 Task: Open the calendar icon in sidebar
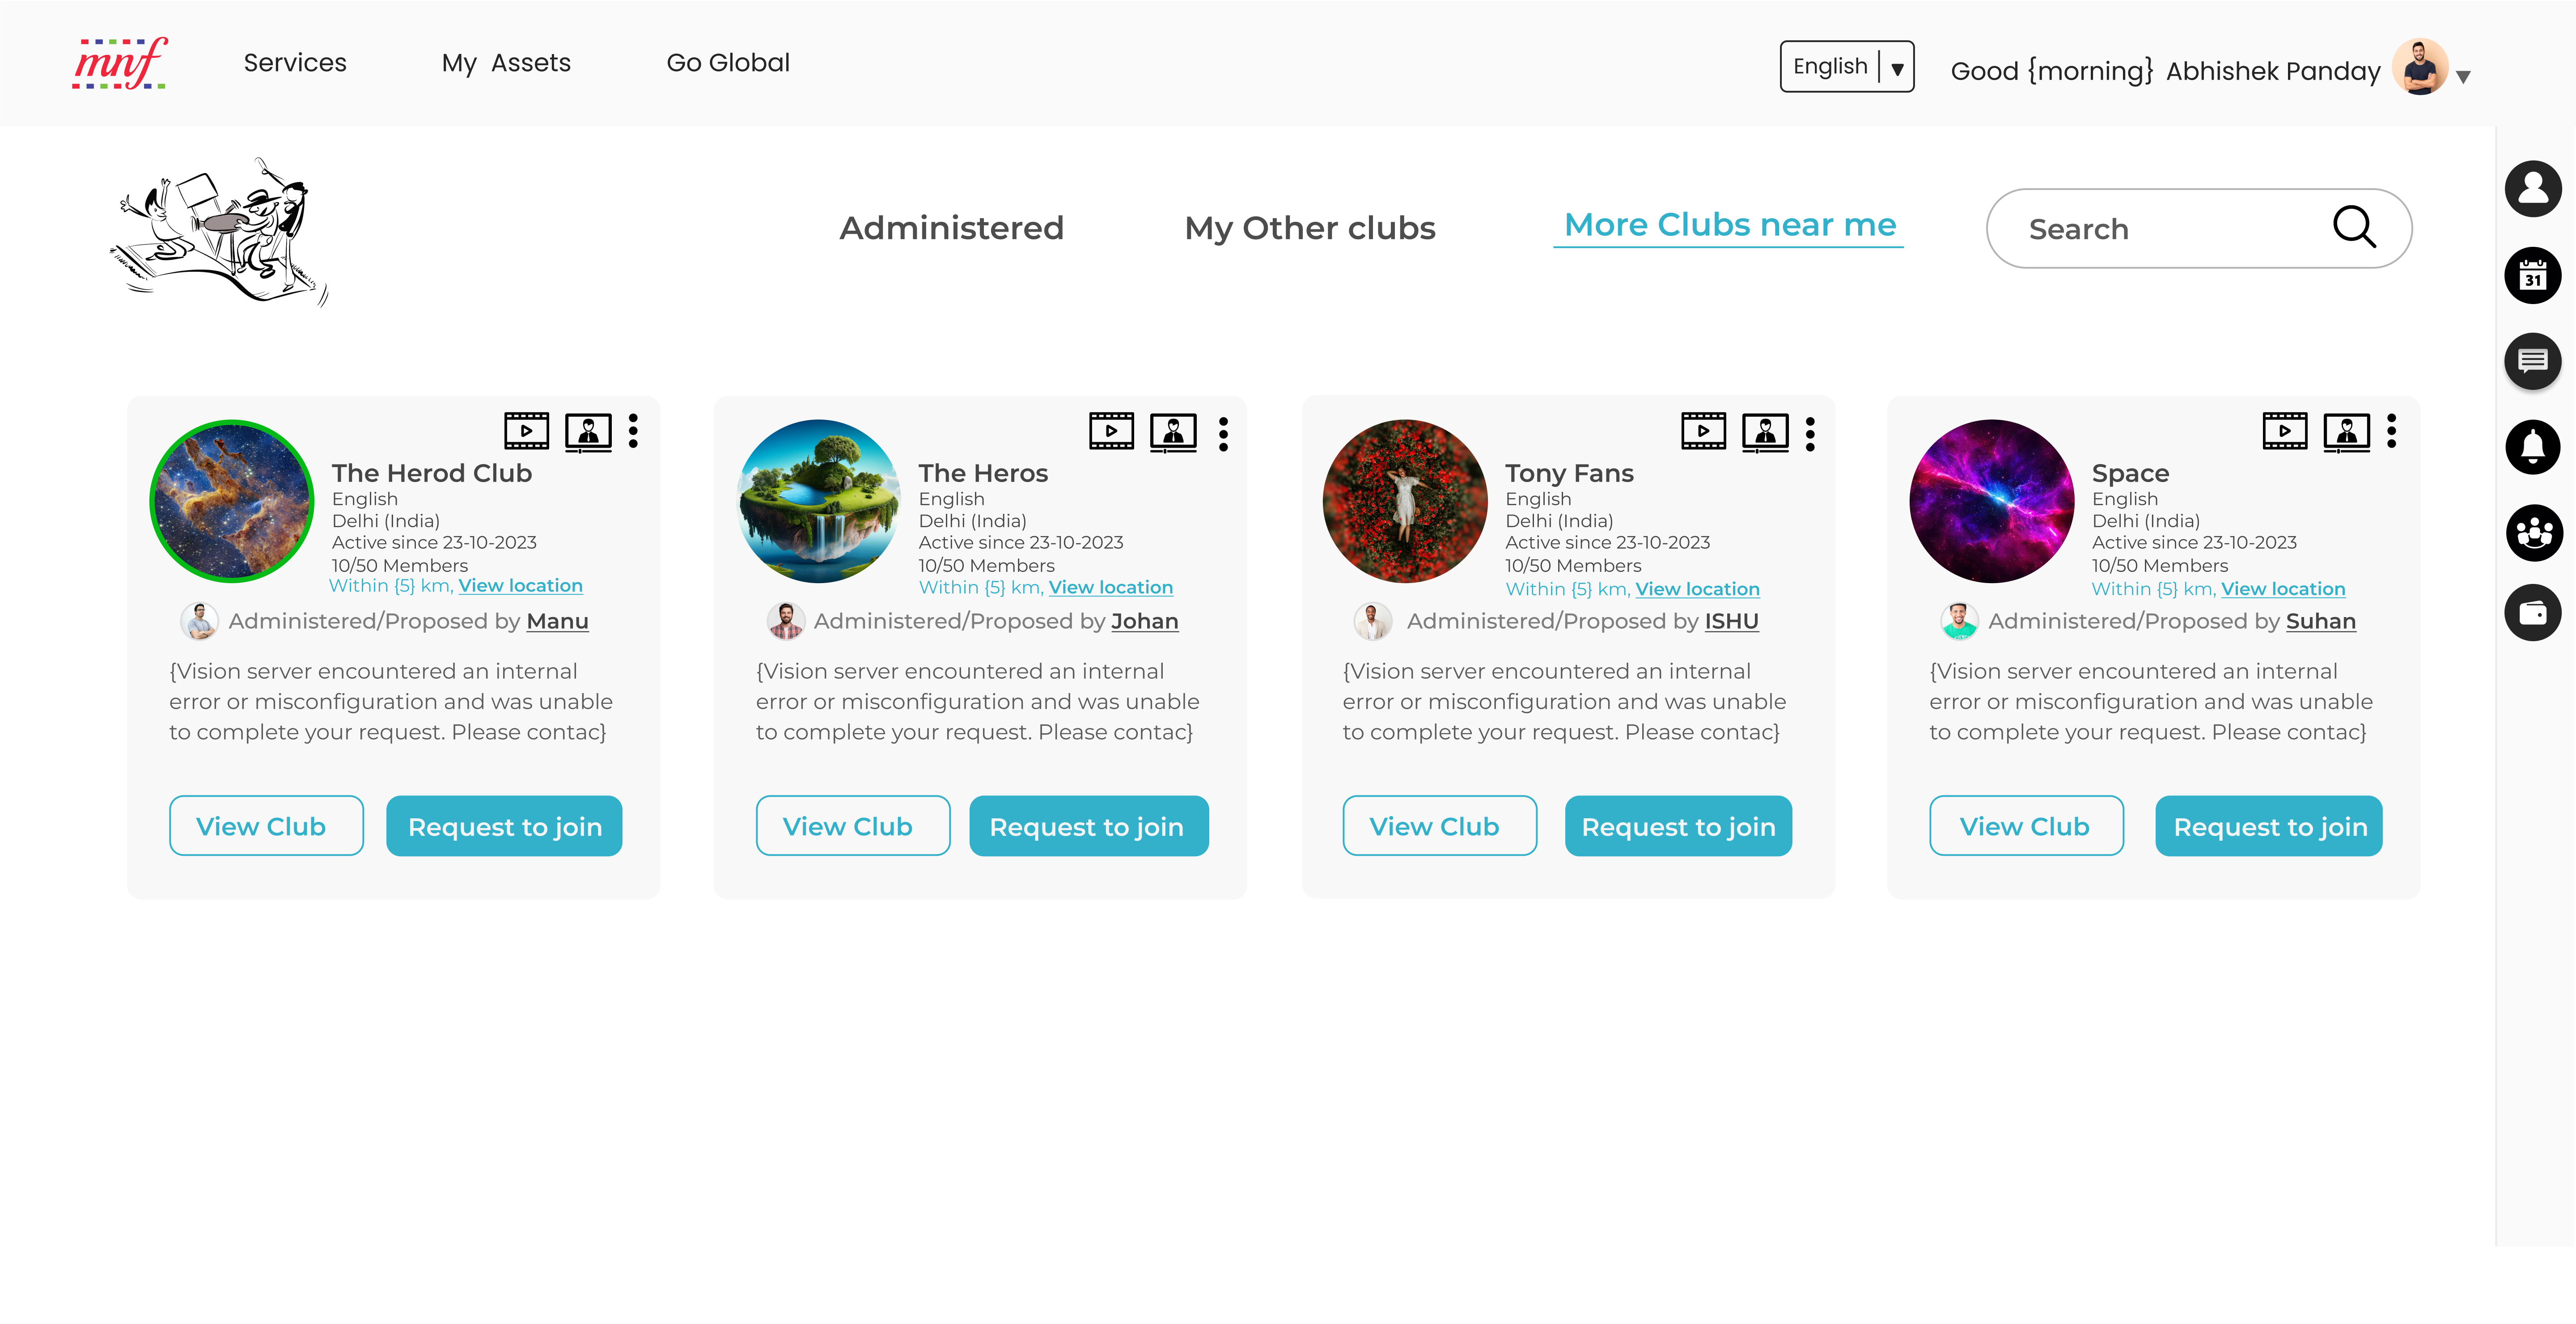pos(2532,275)
